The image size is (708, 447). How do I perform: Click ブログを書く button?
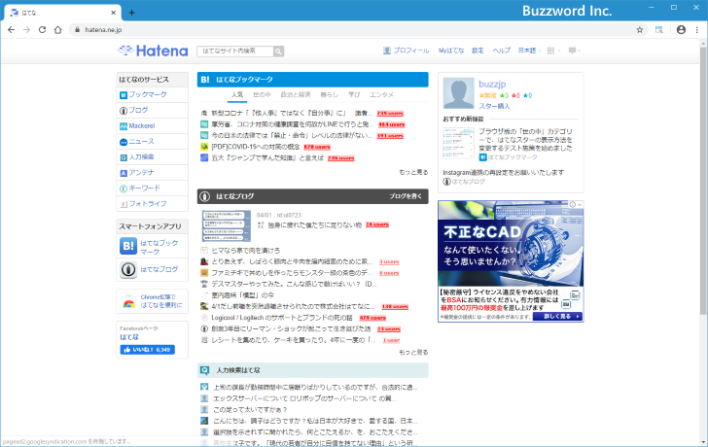406,196
